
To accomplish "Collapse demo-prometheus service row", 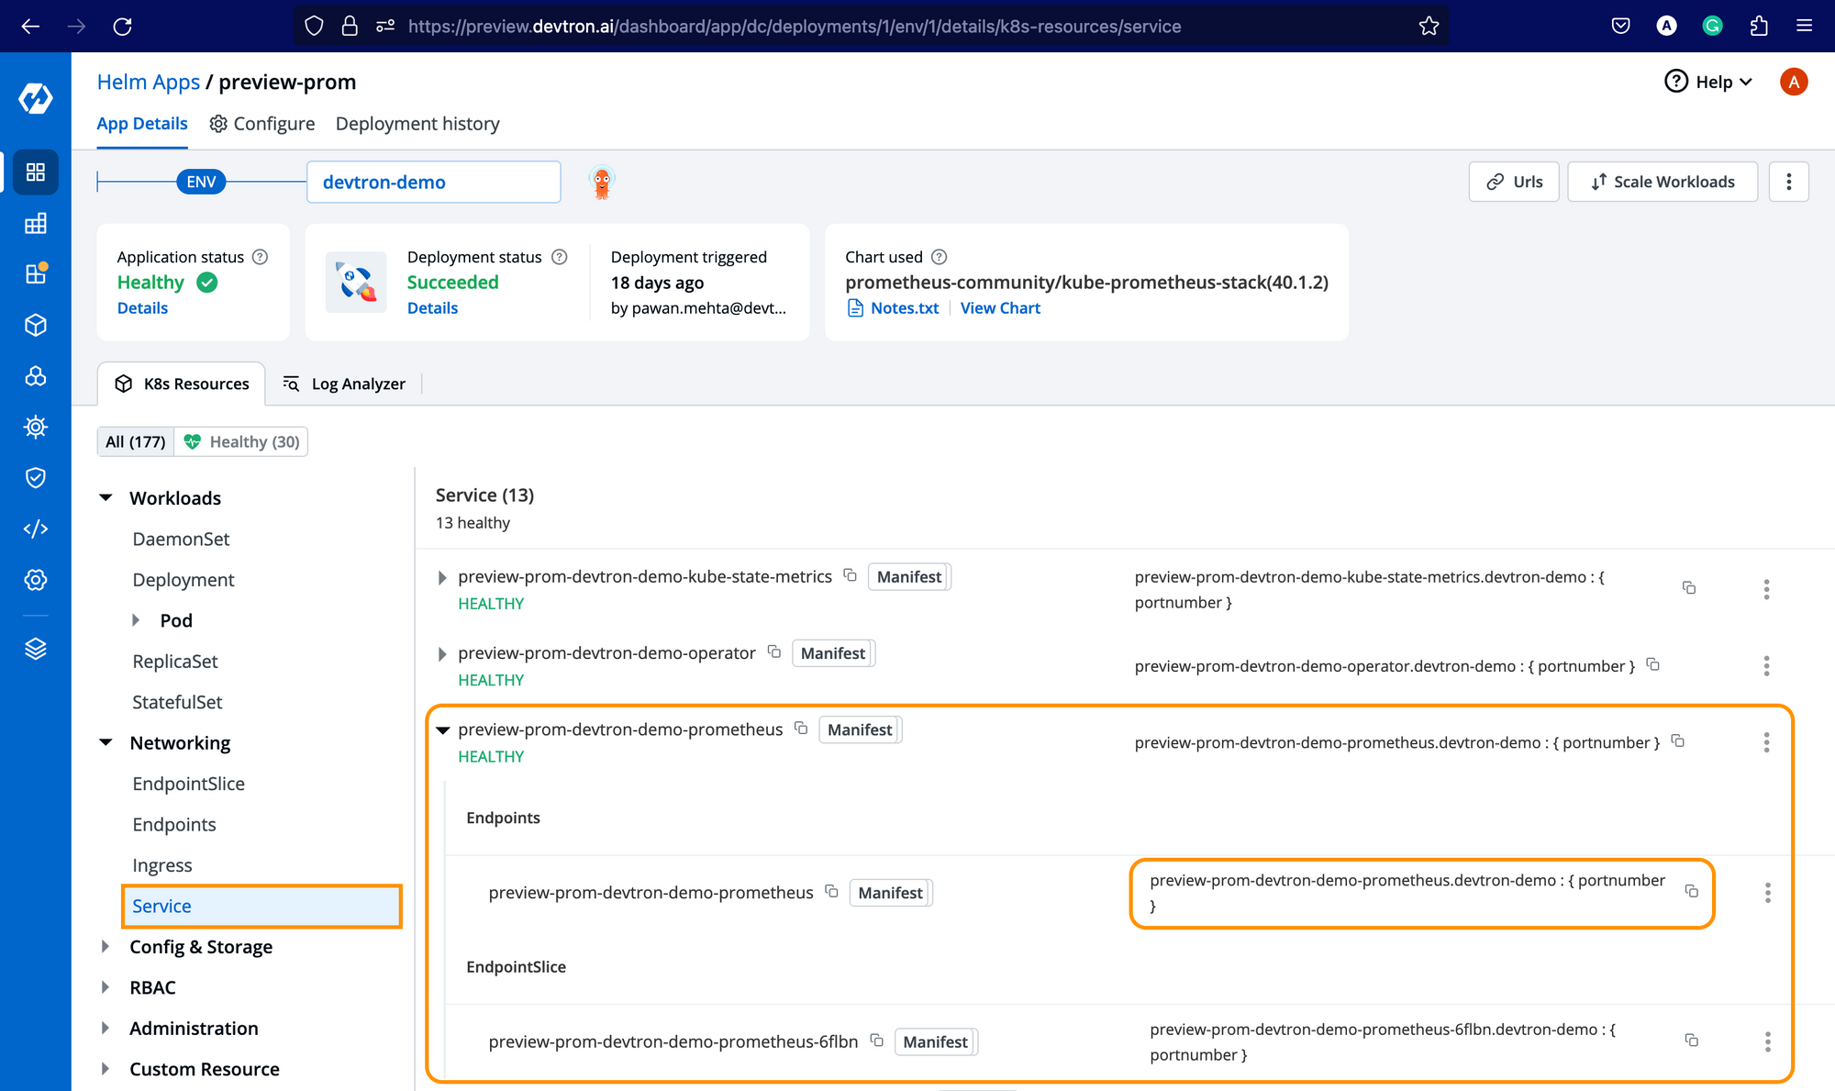I will tap(443, 729).
